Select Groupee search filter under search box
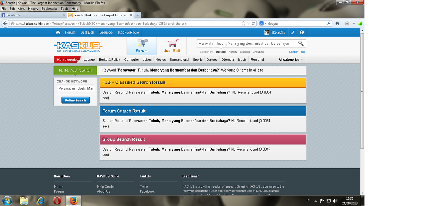The height and width of the screenshot is (206, 438). (258, 52)
